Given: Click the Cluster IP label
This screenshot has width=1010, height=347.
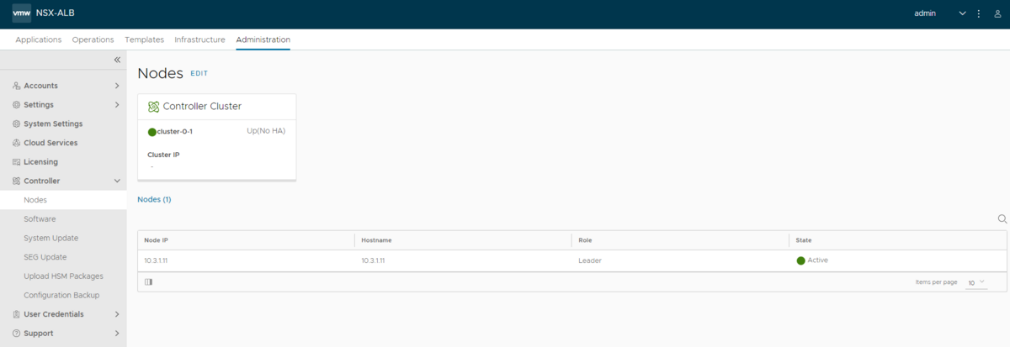Looking at the screenshot, I should (163, 155).
